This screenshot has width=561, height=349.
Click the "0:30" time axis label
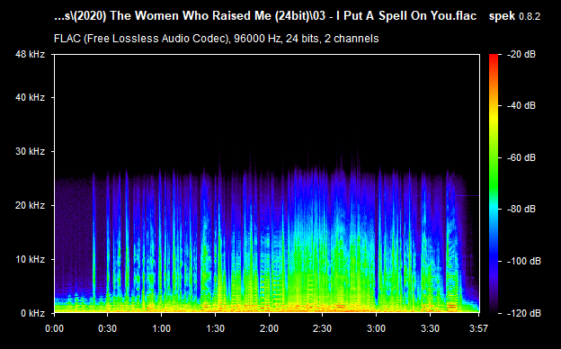(108, 328)
